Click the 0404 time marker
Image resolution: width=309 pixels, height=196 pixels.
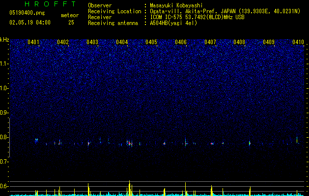pyautogui.click(x=122, y=42)
